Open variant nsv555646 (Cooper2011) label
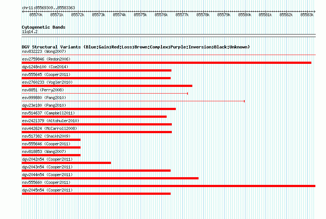This screenshot has height=219, width=326. [46, 144]
